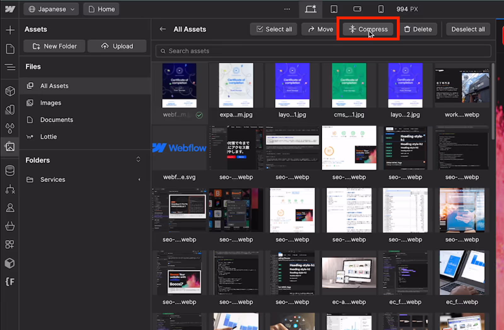
Task: Open the three-dots more options menu
Action: click(x=287, y=9)
